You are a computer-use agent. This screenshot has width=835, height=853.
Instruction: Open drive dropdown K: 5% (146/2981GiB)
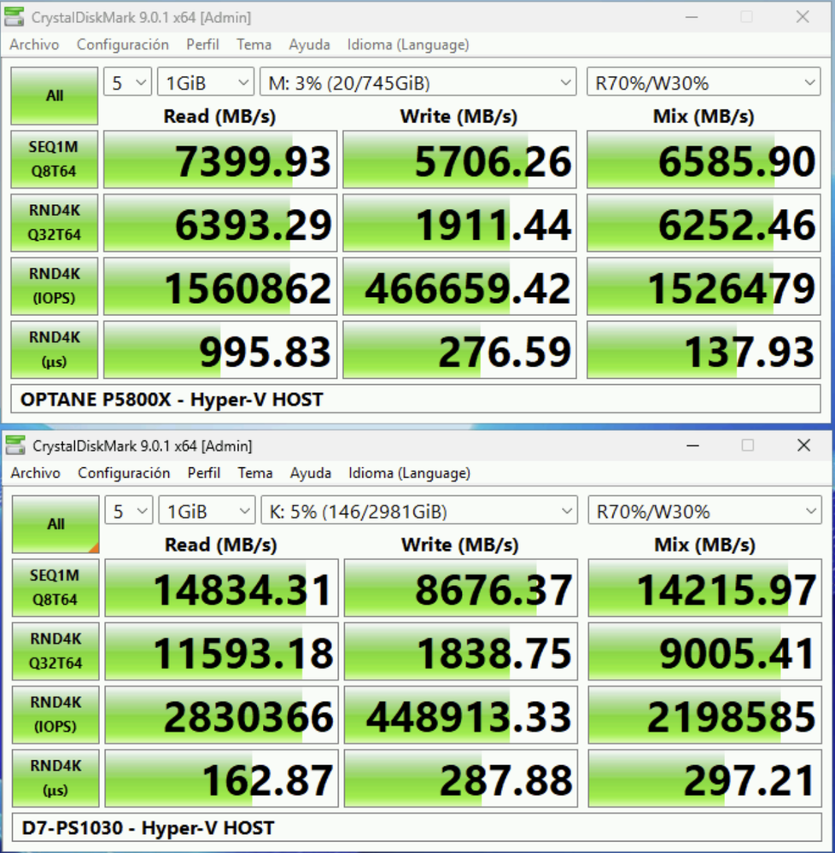point(419,511)
